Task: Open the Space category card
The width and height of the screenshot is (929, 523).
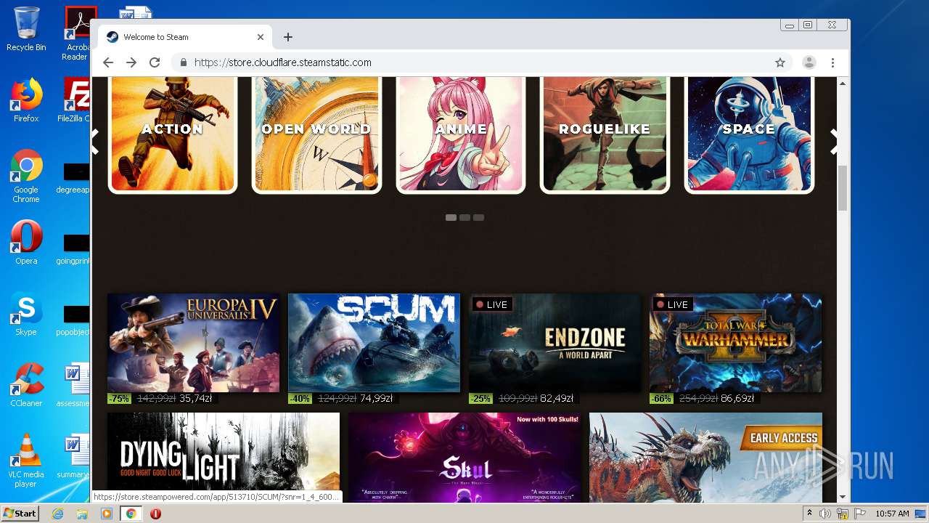Action: pyautogui.click(x=749, y=134)
